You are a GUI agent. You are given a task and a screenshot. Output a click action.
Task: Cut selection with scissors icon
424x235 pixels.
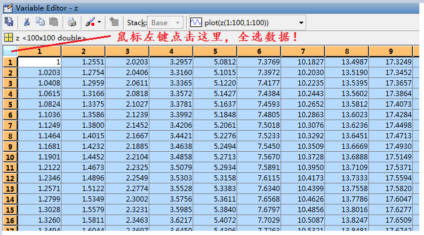(26, 22)
